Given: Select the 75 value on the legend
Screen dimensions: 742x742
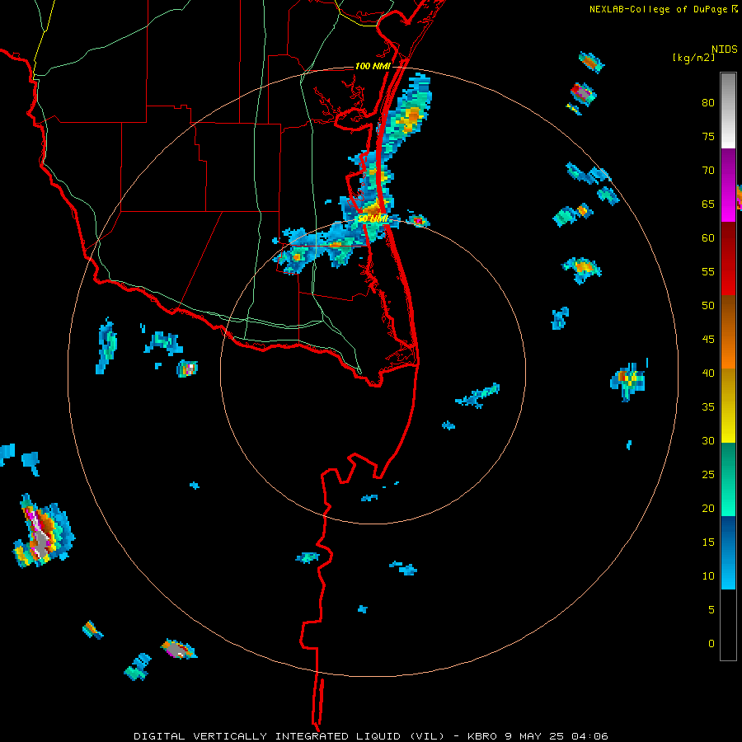Looking at the screenshot, I should pos(708,137).
